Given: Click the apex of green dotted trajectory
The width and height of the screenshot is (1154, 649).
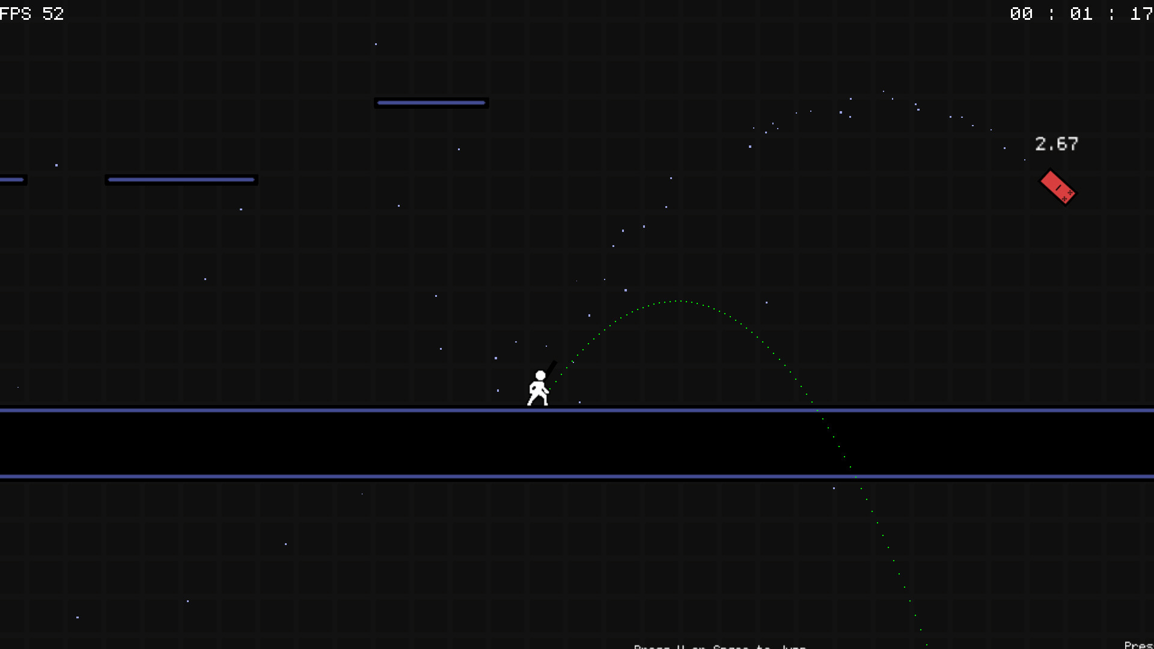Looking at the screenshot, I should [x=679, y=300].
